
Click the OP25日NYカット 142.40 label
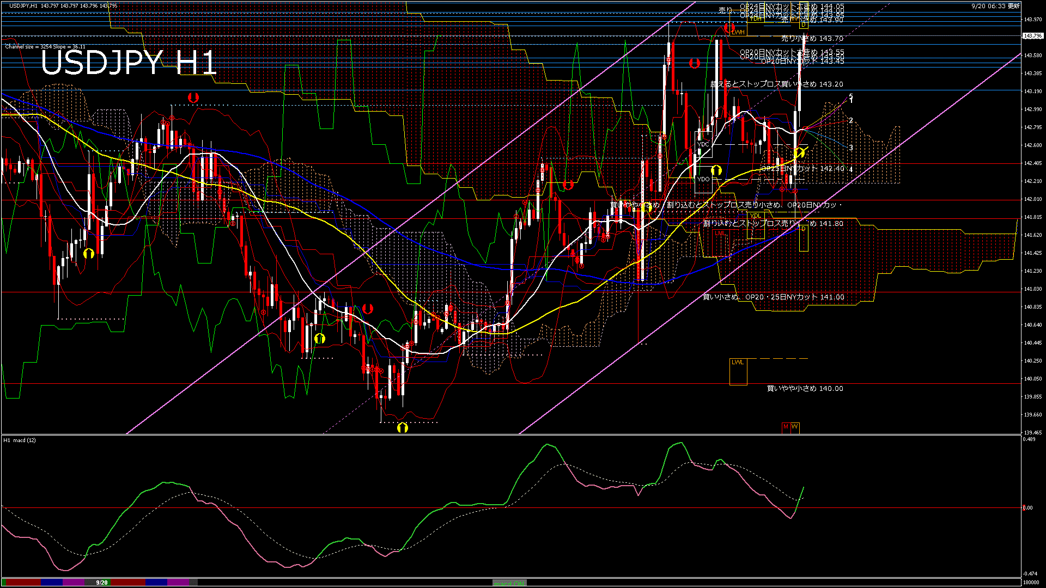[x=802, y=169]
